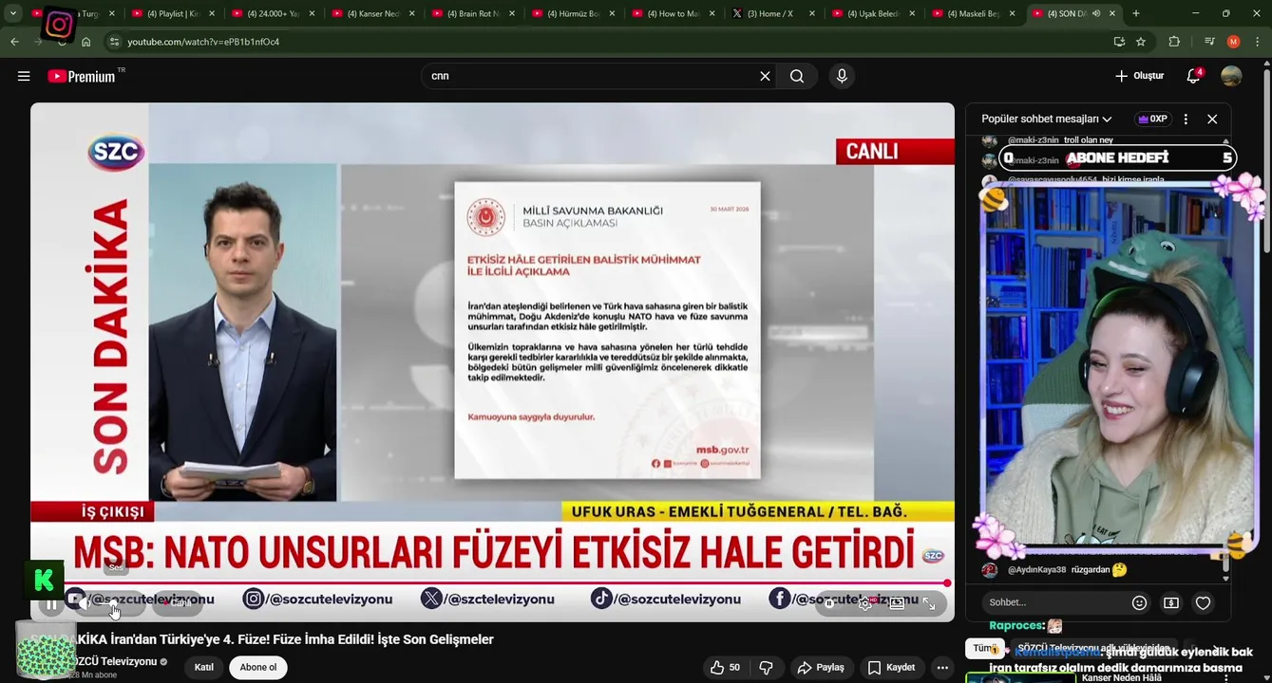Subscribe using the Abone ol button
This screenshot has height=683, width=1272.
[258, 668]
